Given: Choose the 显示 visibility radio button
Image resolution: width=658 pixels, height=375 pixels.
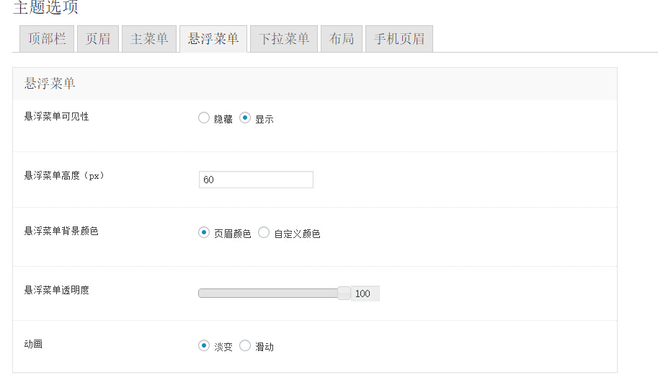Looking at the screenshot, I should [245, 118].
